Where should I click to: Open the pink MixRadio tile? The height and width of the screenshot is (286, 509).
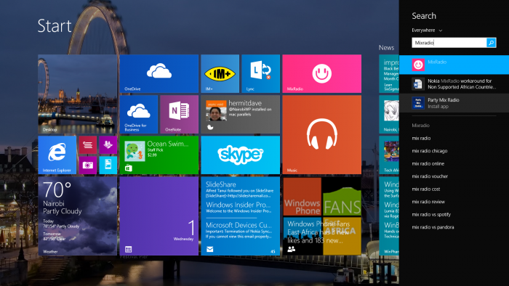[321, 74]
